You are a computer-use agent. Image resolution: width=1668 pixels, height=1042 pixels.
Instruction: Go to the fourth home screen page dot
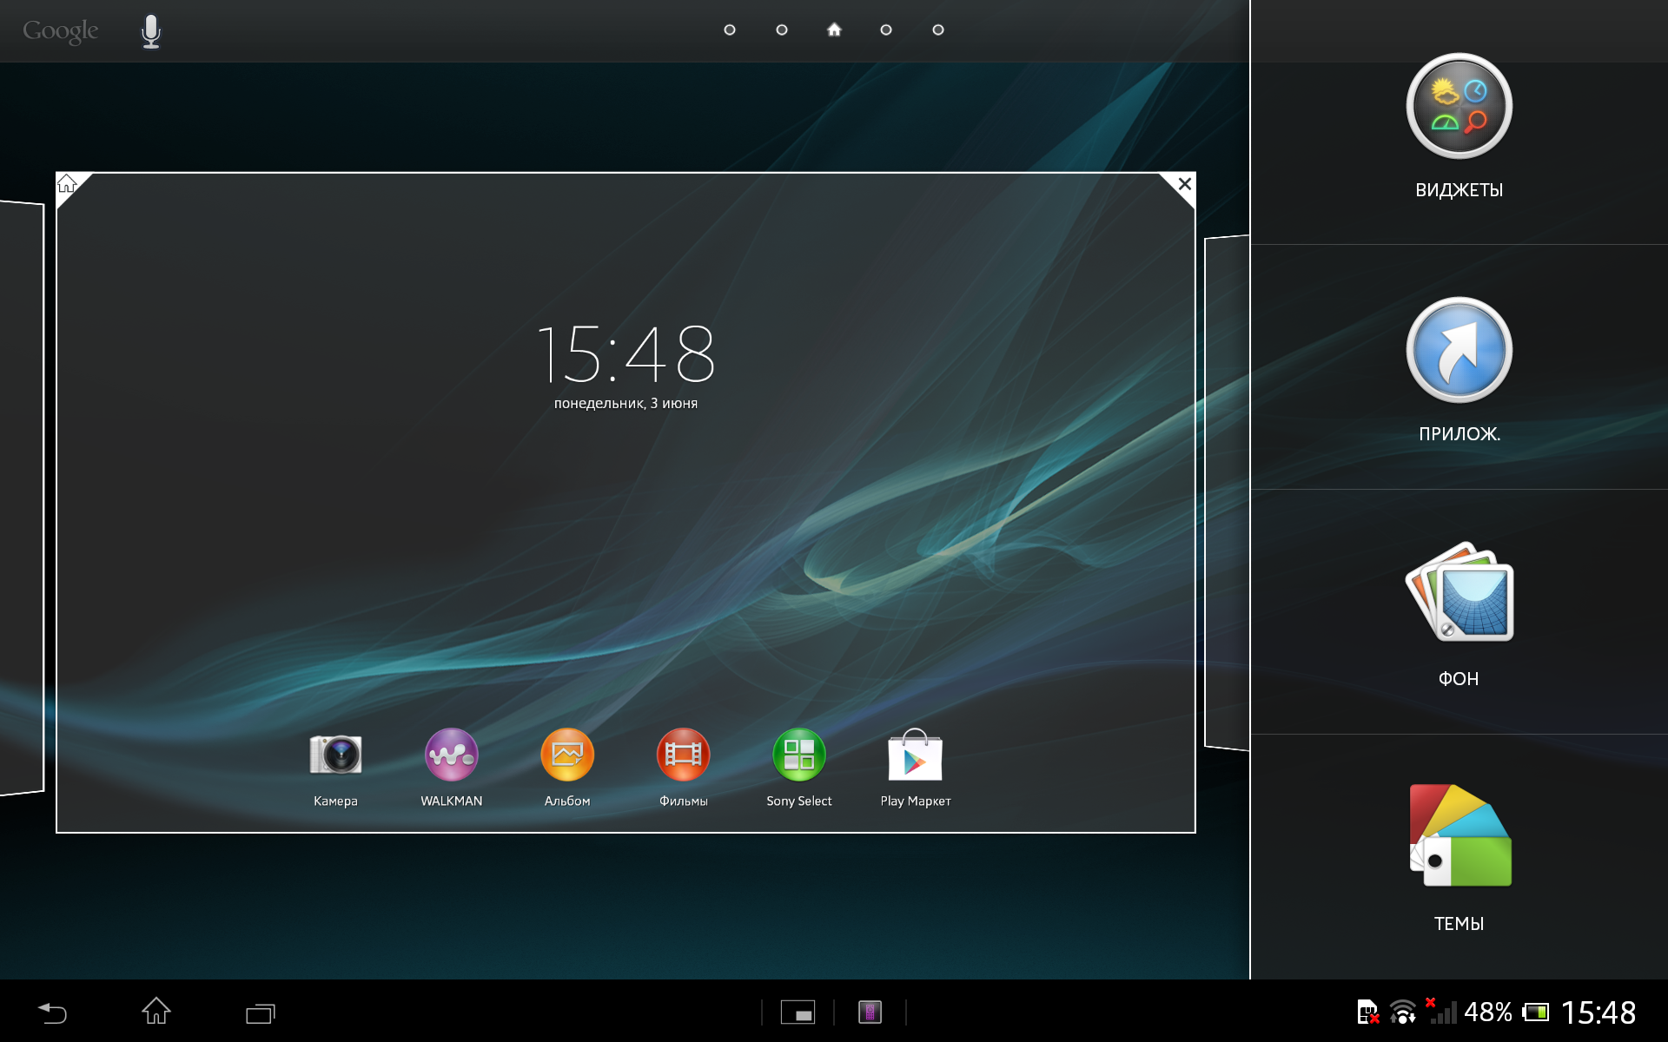click(x=886, y=30)
